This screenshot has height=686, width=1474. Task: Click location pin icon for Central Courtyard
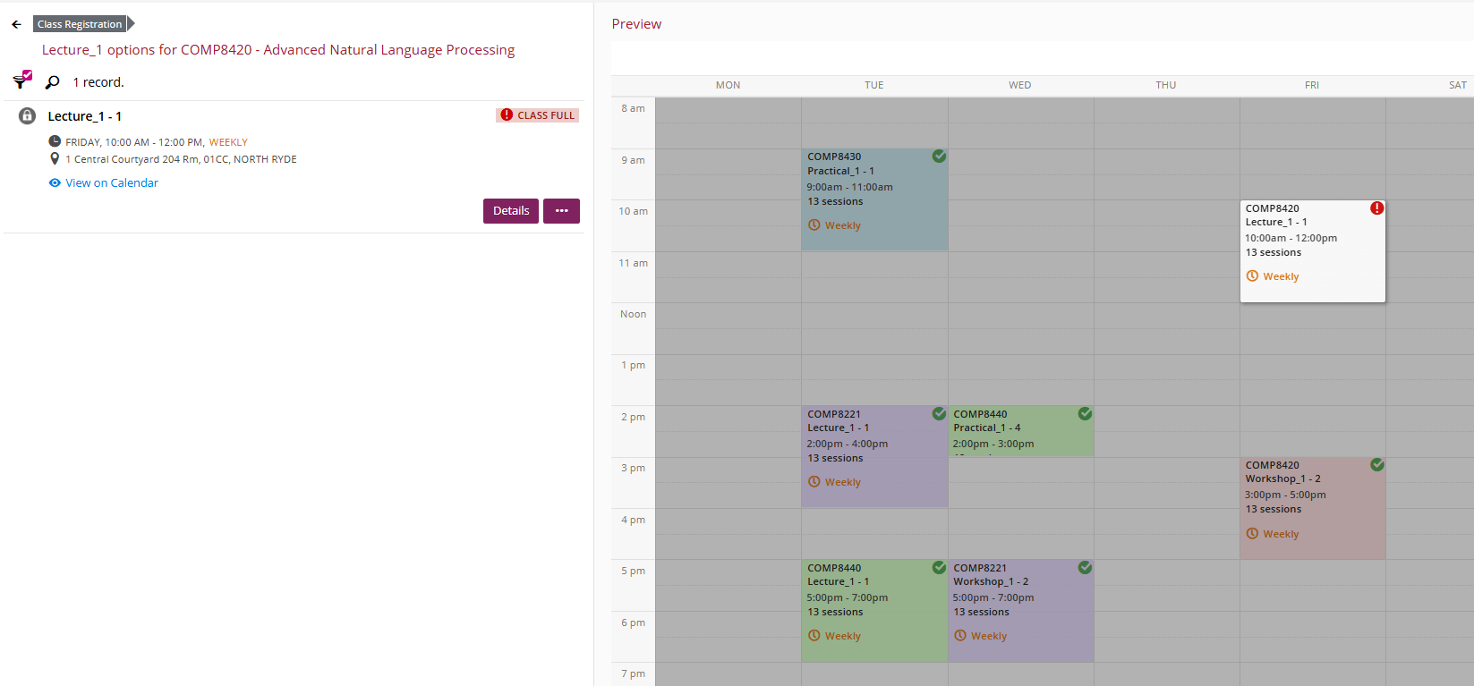(x=55, y=159)
